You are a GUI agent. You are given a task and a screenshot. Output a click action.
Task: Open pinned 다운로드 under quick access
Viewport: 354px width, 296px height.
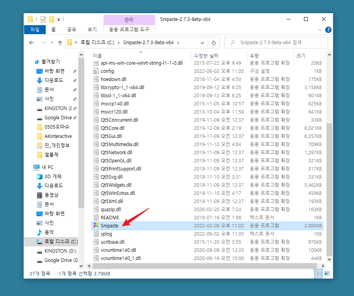[x=54, y=80]
